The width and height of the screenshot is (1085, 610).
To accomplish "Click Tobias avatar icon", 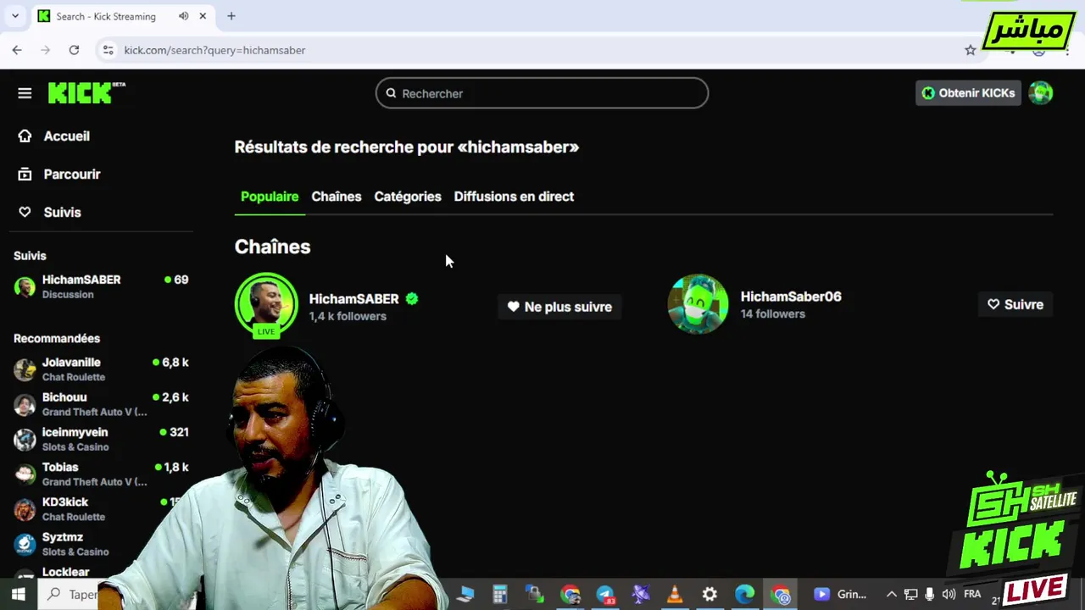I will [x=25, y=474].
